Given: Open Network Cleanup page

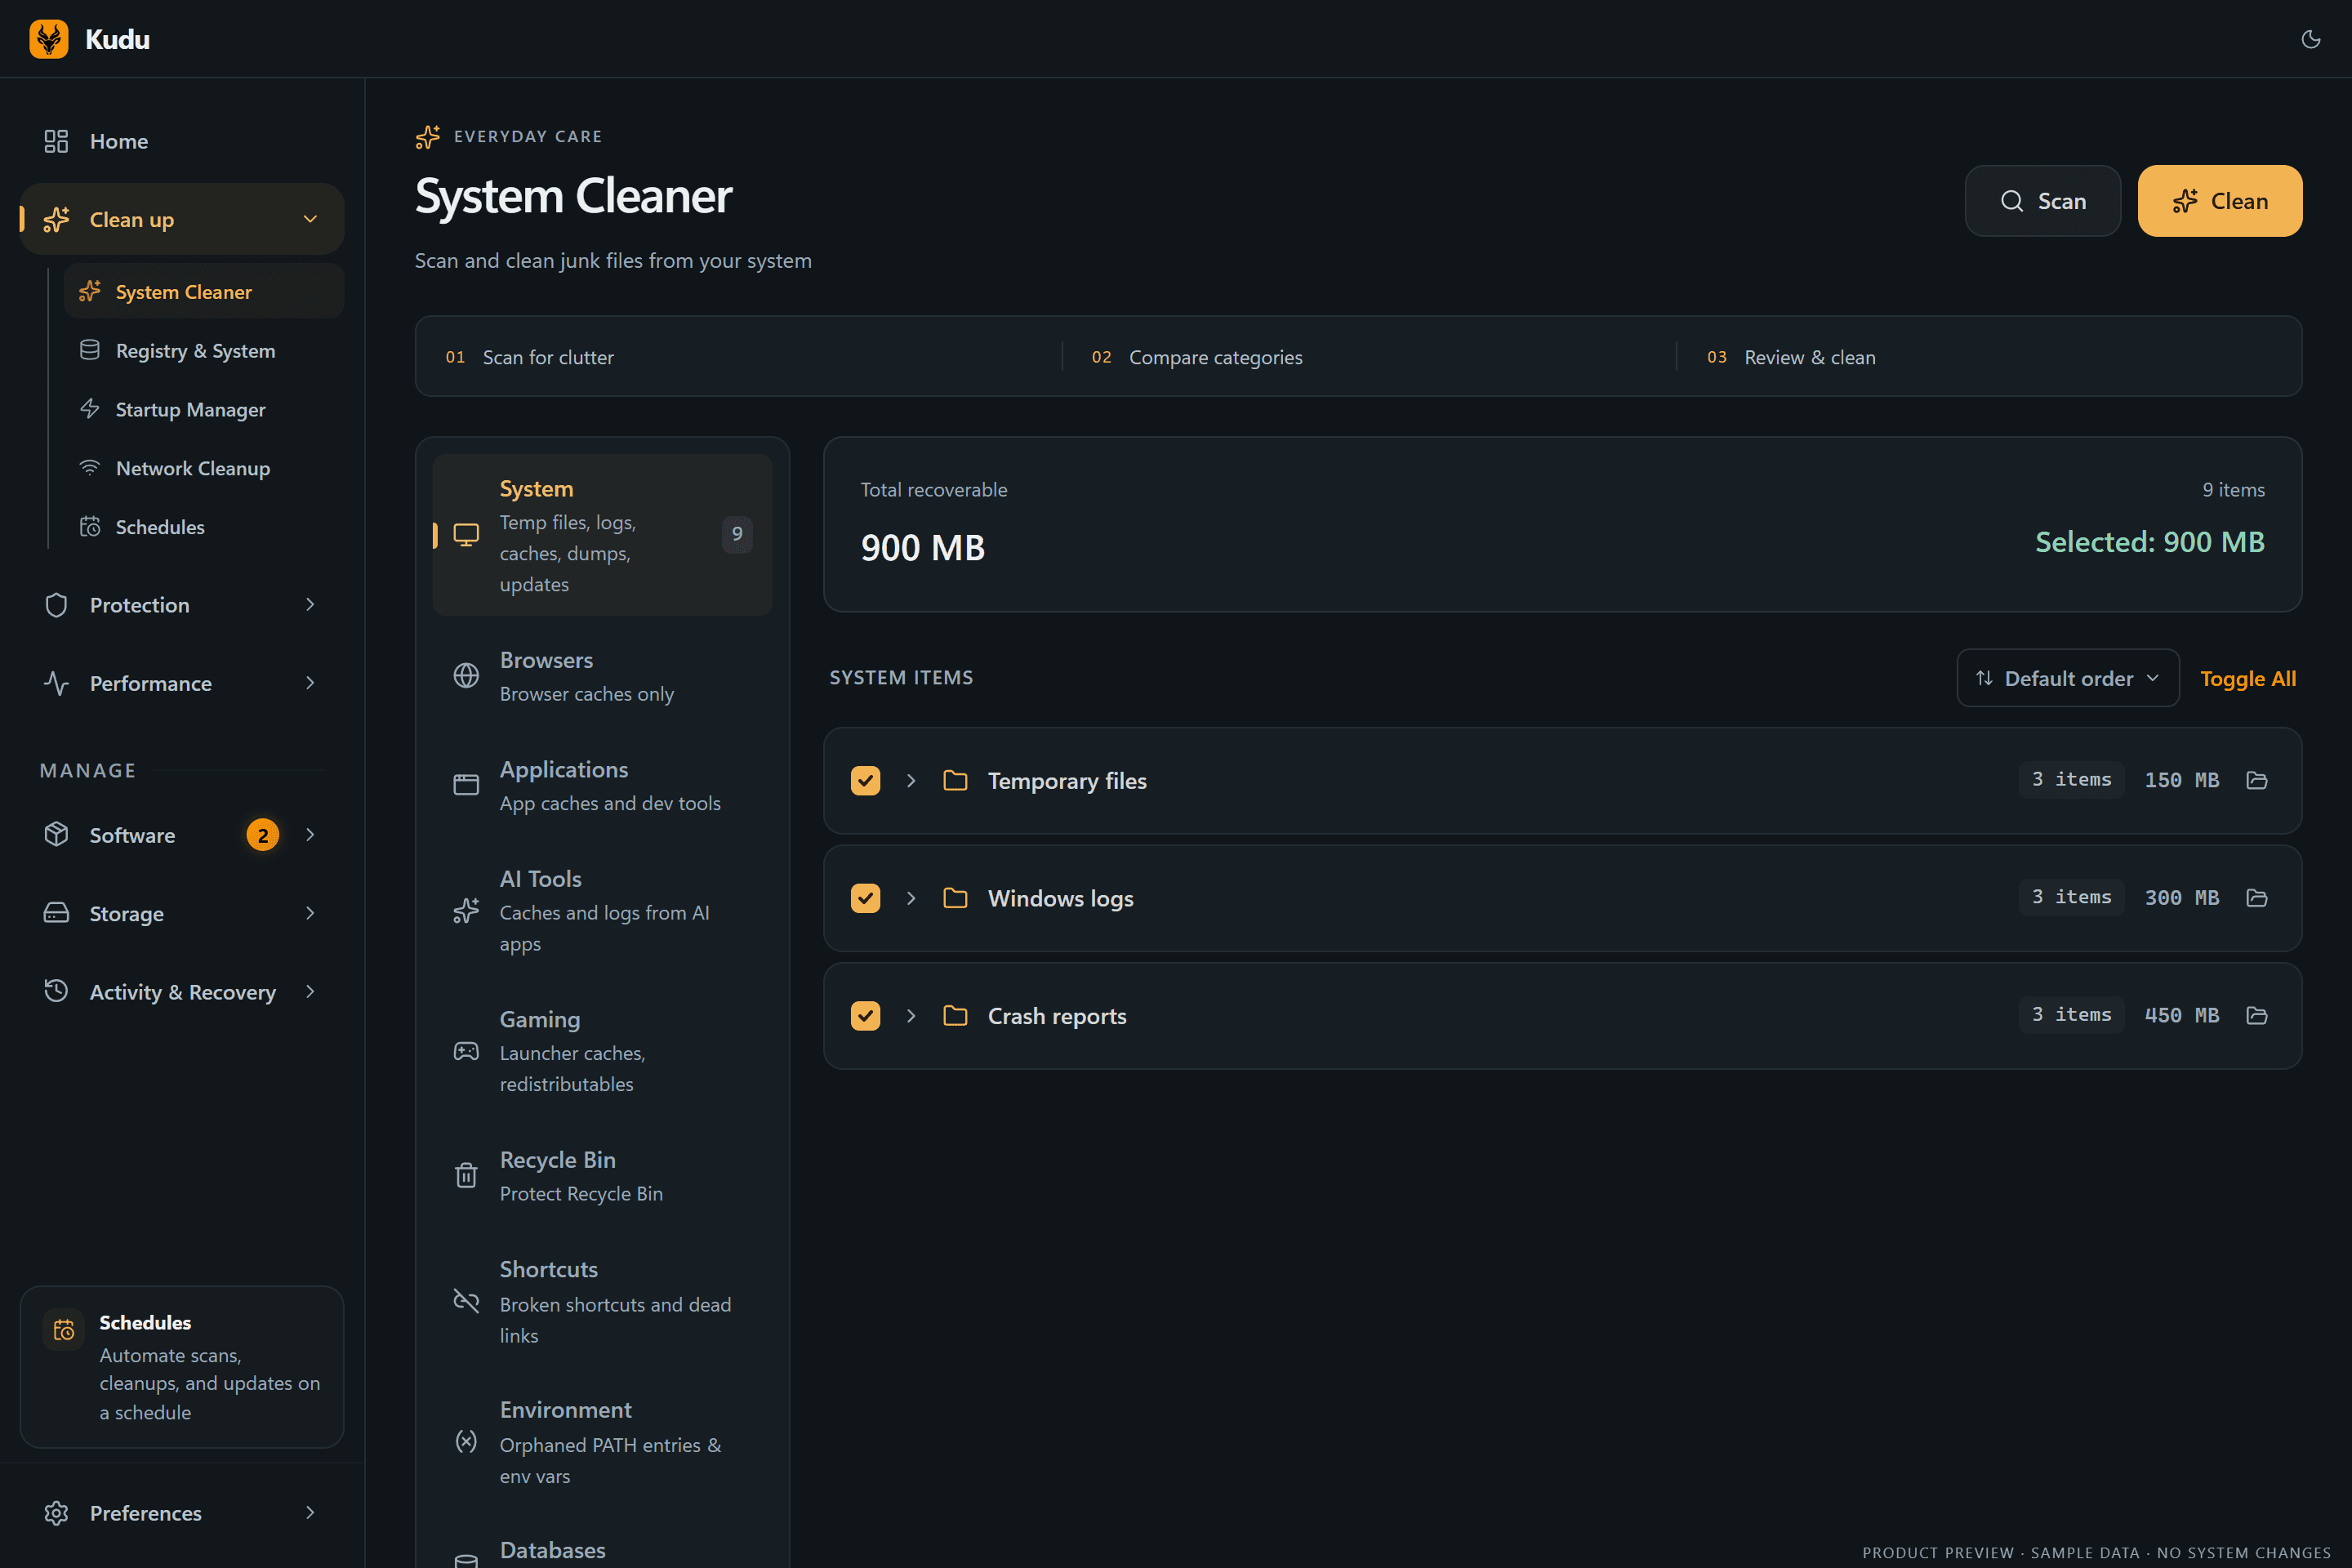Looking at the screenshot, I should coord(204,468).
